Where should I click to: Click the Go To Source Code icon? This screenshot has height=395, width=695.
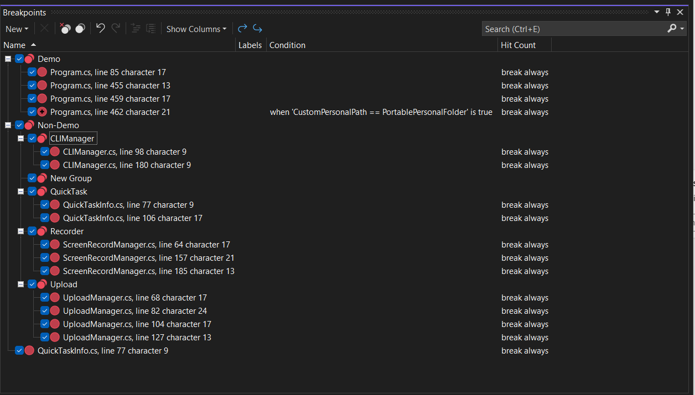(242, 29)
